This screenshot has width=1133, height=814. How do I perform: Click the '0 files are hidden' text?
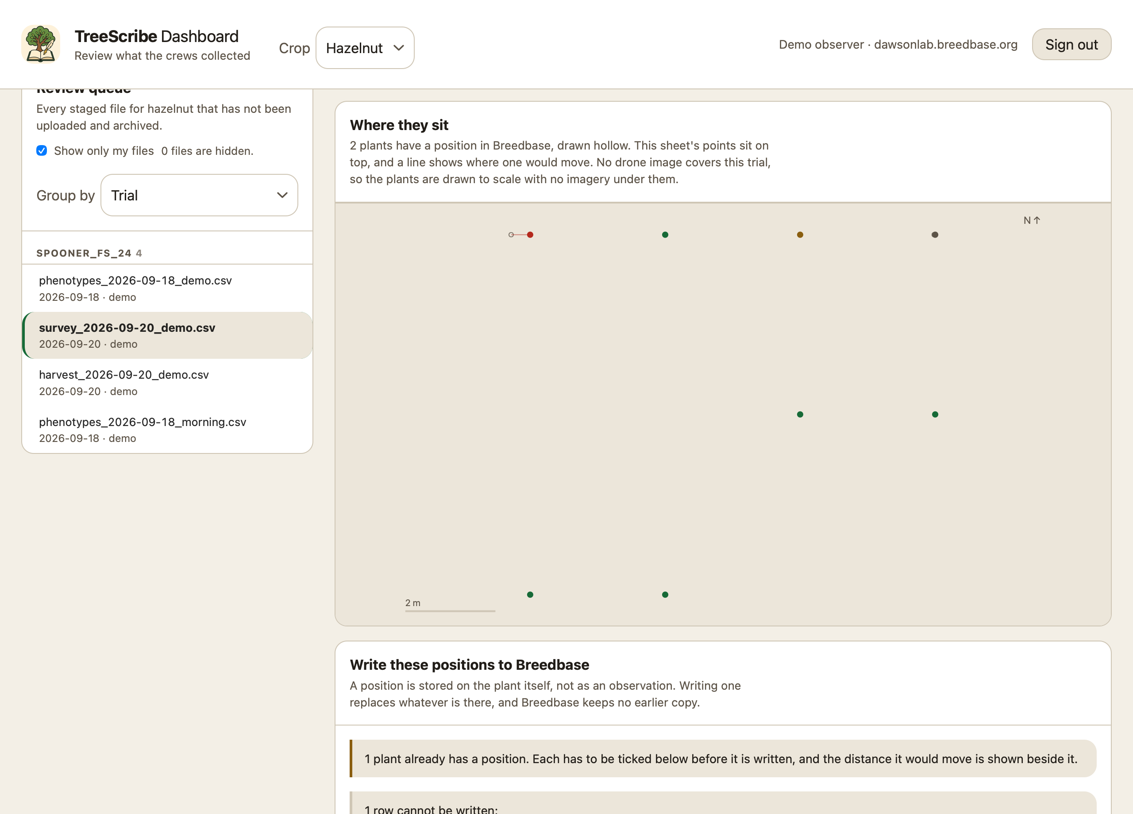[207, 151]
